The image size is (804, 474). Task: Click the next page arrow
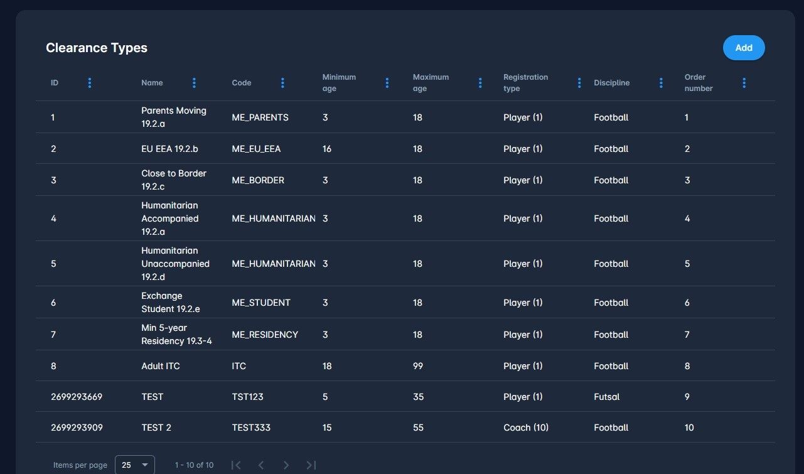point(286,465)
